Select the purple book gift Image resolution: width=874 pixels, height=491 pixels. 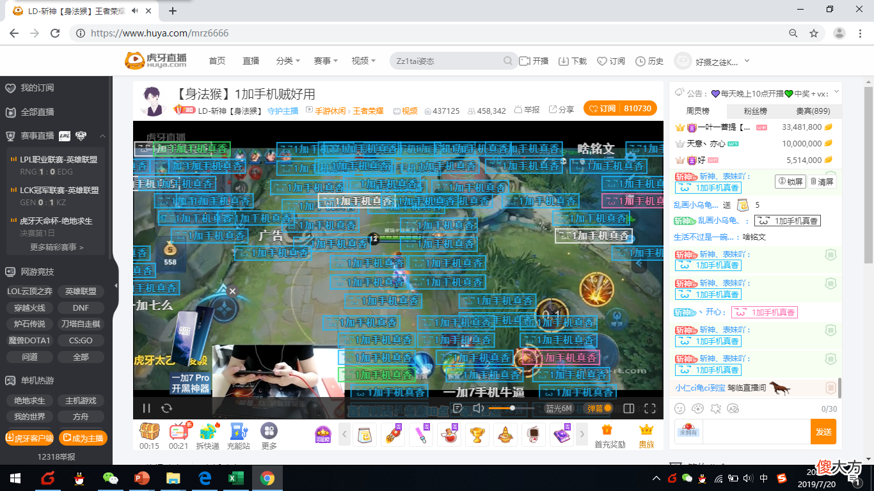[562, 435]
